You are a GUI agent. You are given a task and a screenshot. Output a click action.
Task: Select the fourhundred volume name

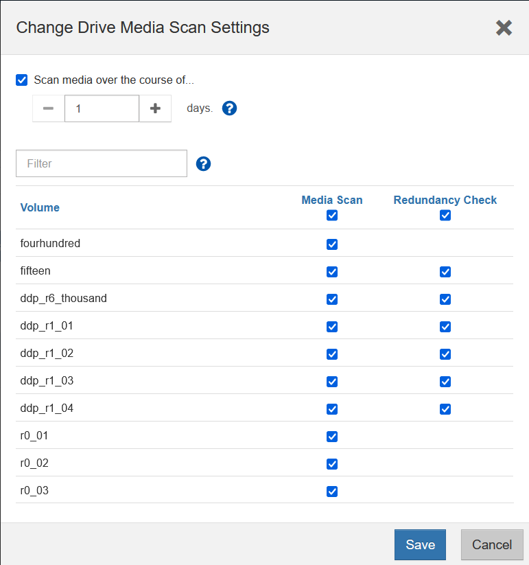click(x=50, y=243)
